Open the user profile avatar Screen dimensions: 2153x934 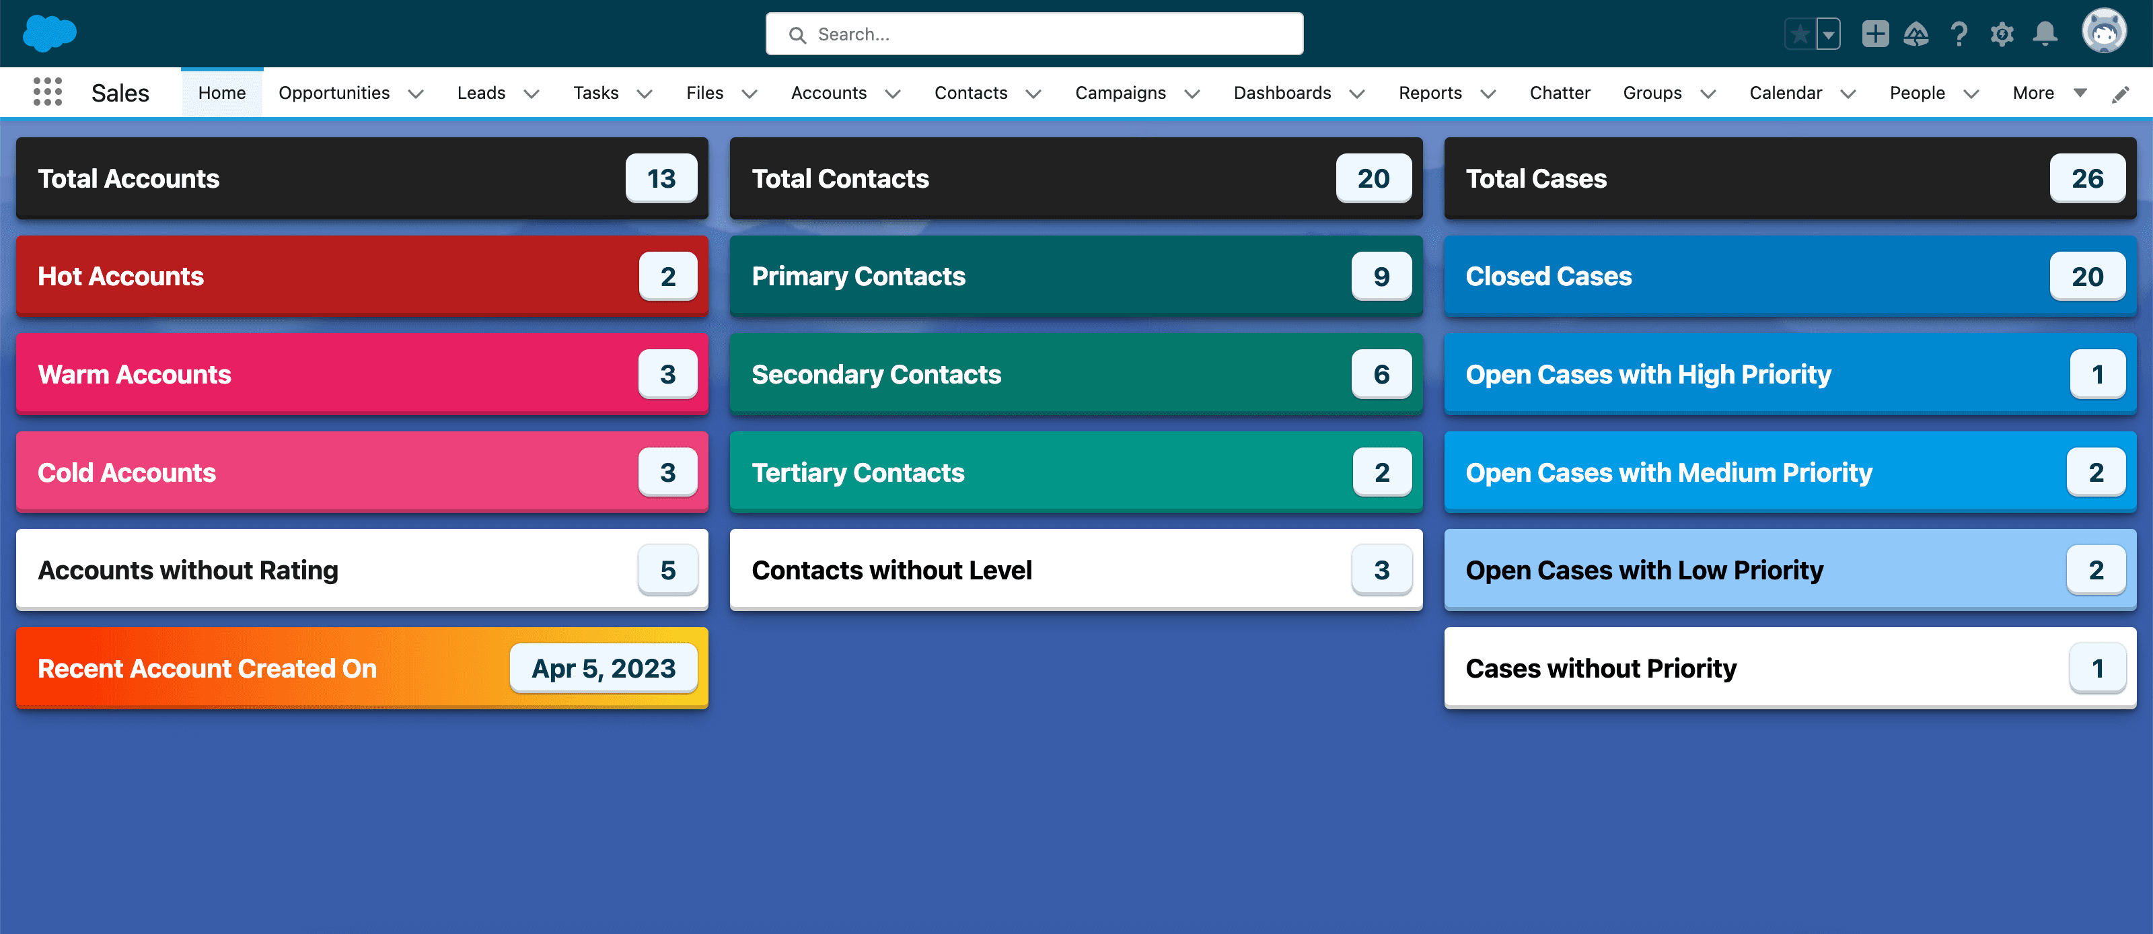click(2104, 32)
